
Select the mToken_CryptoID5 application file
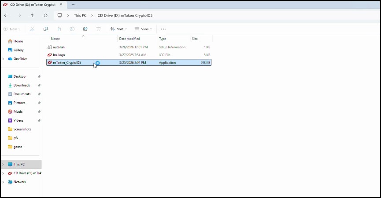(129, 62)
